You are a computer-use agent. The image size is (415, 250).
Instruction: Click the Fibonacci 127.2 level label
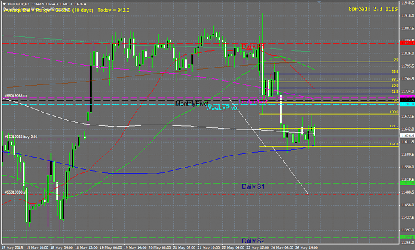(394, 126)
